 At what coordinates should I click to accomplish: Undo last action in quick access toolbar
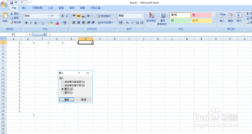coord(16,3)
